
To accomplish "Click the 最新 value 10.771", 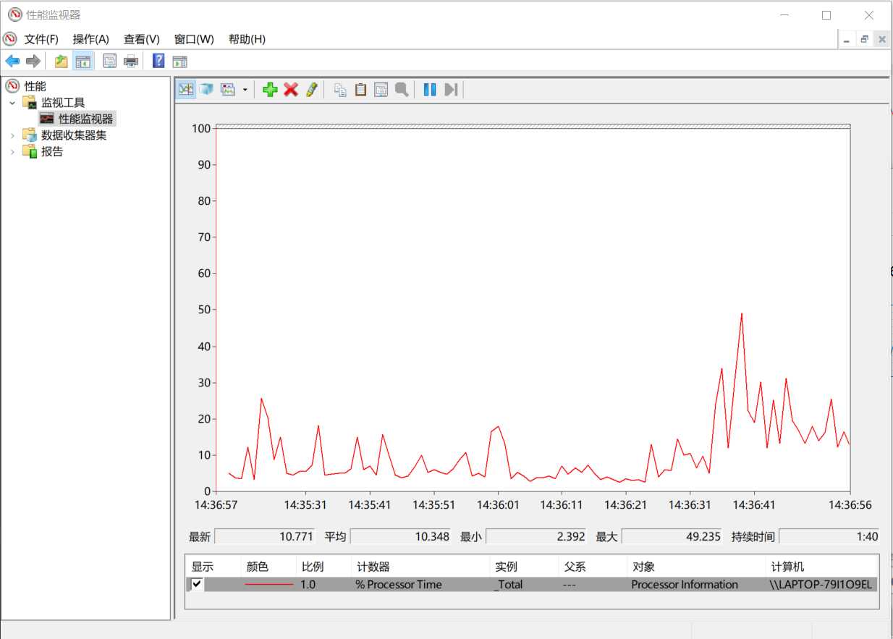I will 265,536.
